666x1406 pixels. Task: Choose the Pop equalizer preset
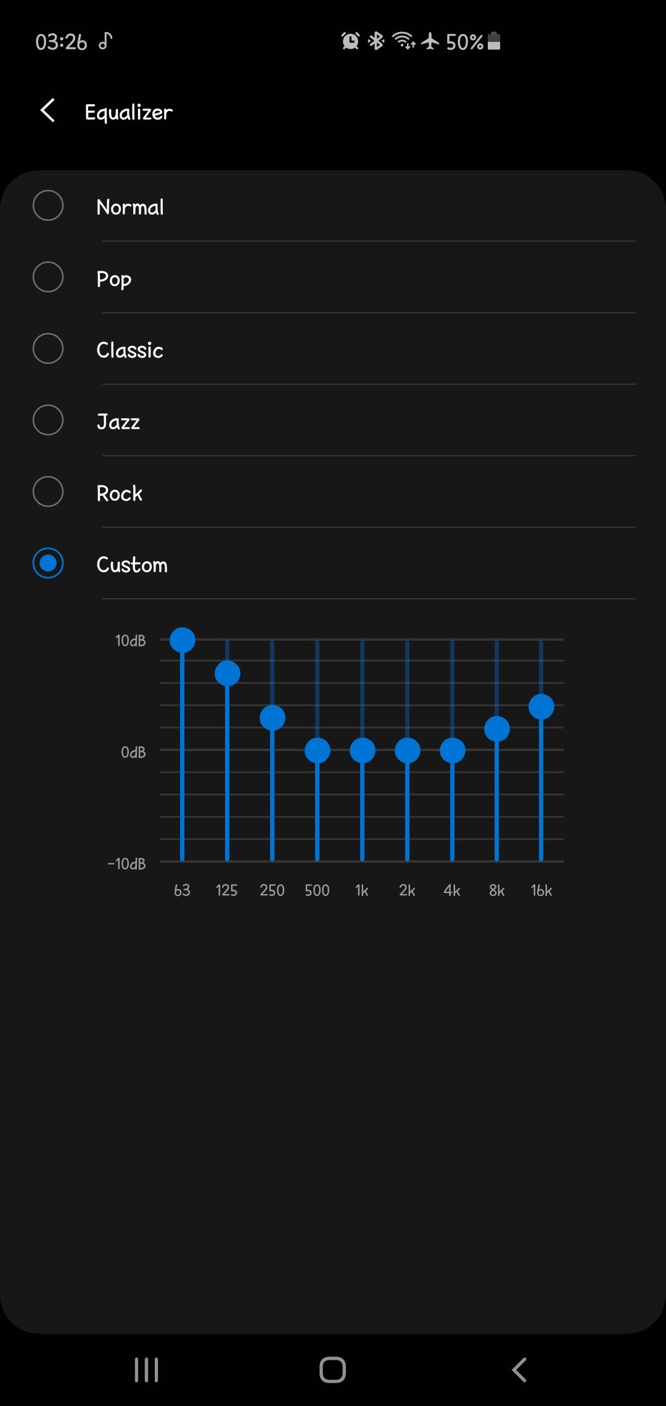48,277
